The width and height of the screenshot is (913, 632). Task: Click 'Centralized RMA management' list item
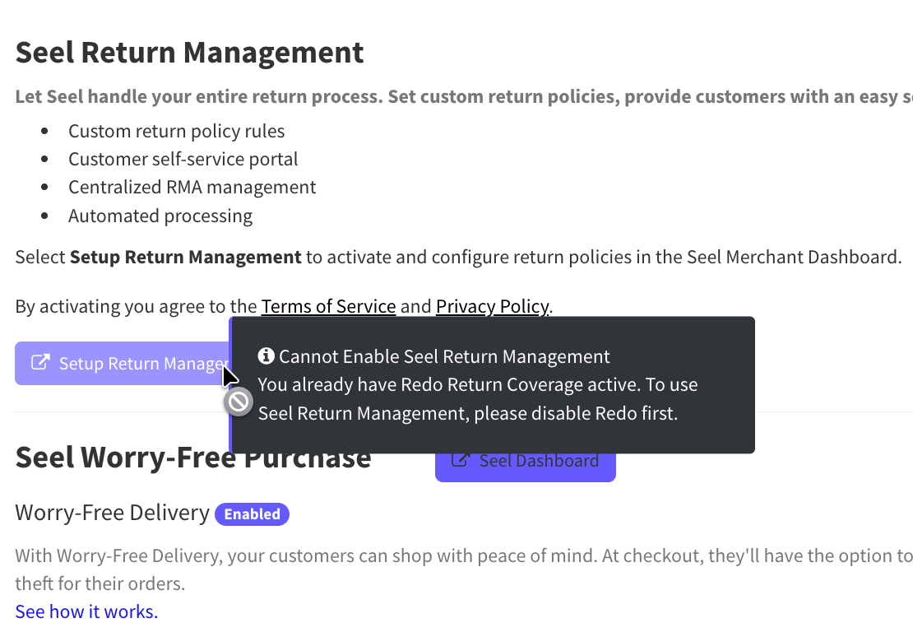click(192, 187)
